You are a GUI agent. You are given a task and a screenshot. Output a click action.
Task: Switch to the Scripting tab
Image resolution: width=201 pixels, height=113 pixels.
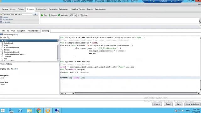coord(45,31)
